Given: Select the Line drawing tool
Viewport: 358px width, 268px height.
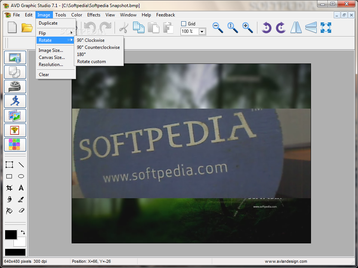Looking at the screenshot, I should [x=21, y=165].
